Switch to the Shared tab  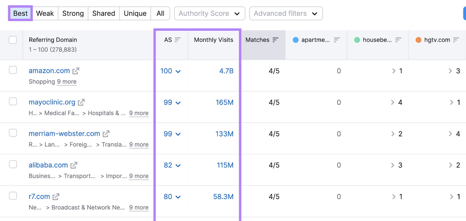pyautogui.click(x=104, y=13)
